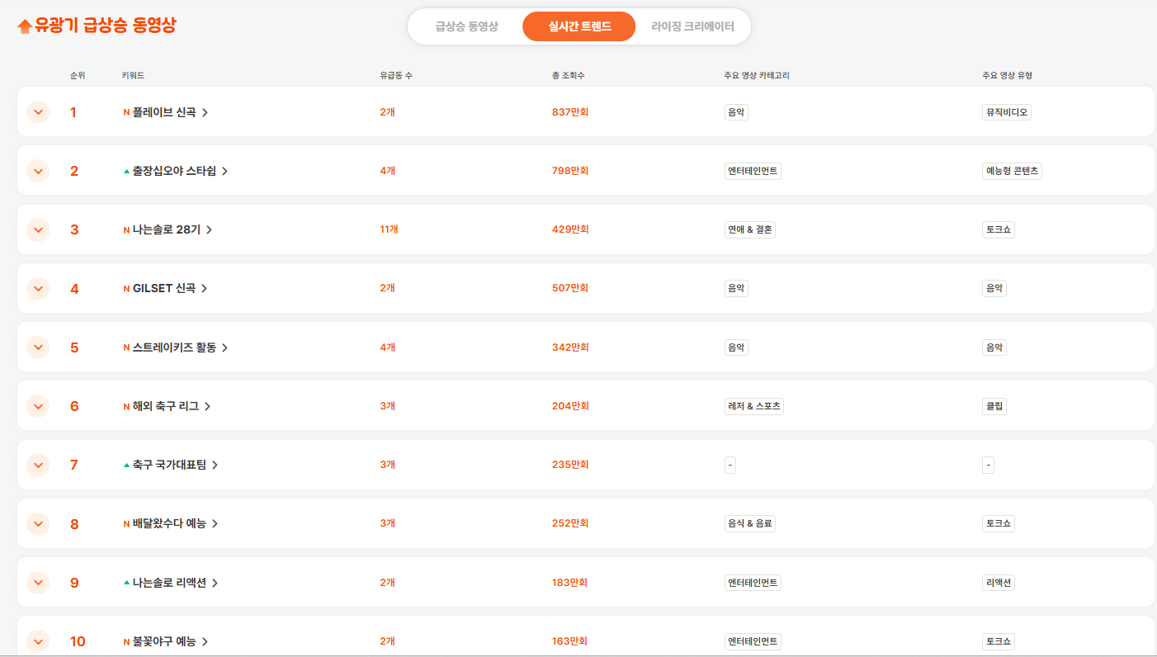Expand the rank 6 row chevron
The height and width of the screenshot is (657, 1157).
coord(38,406)
